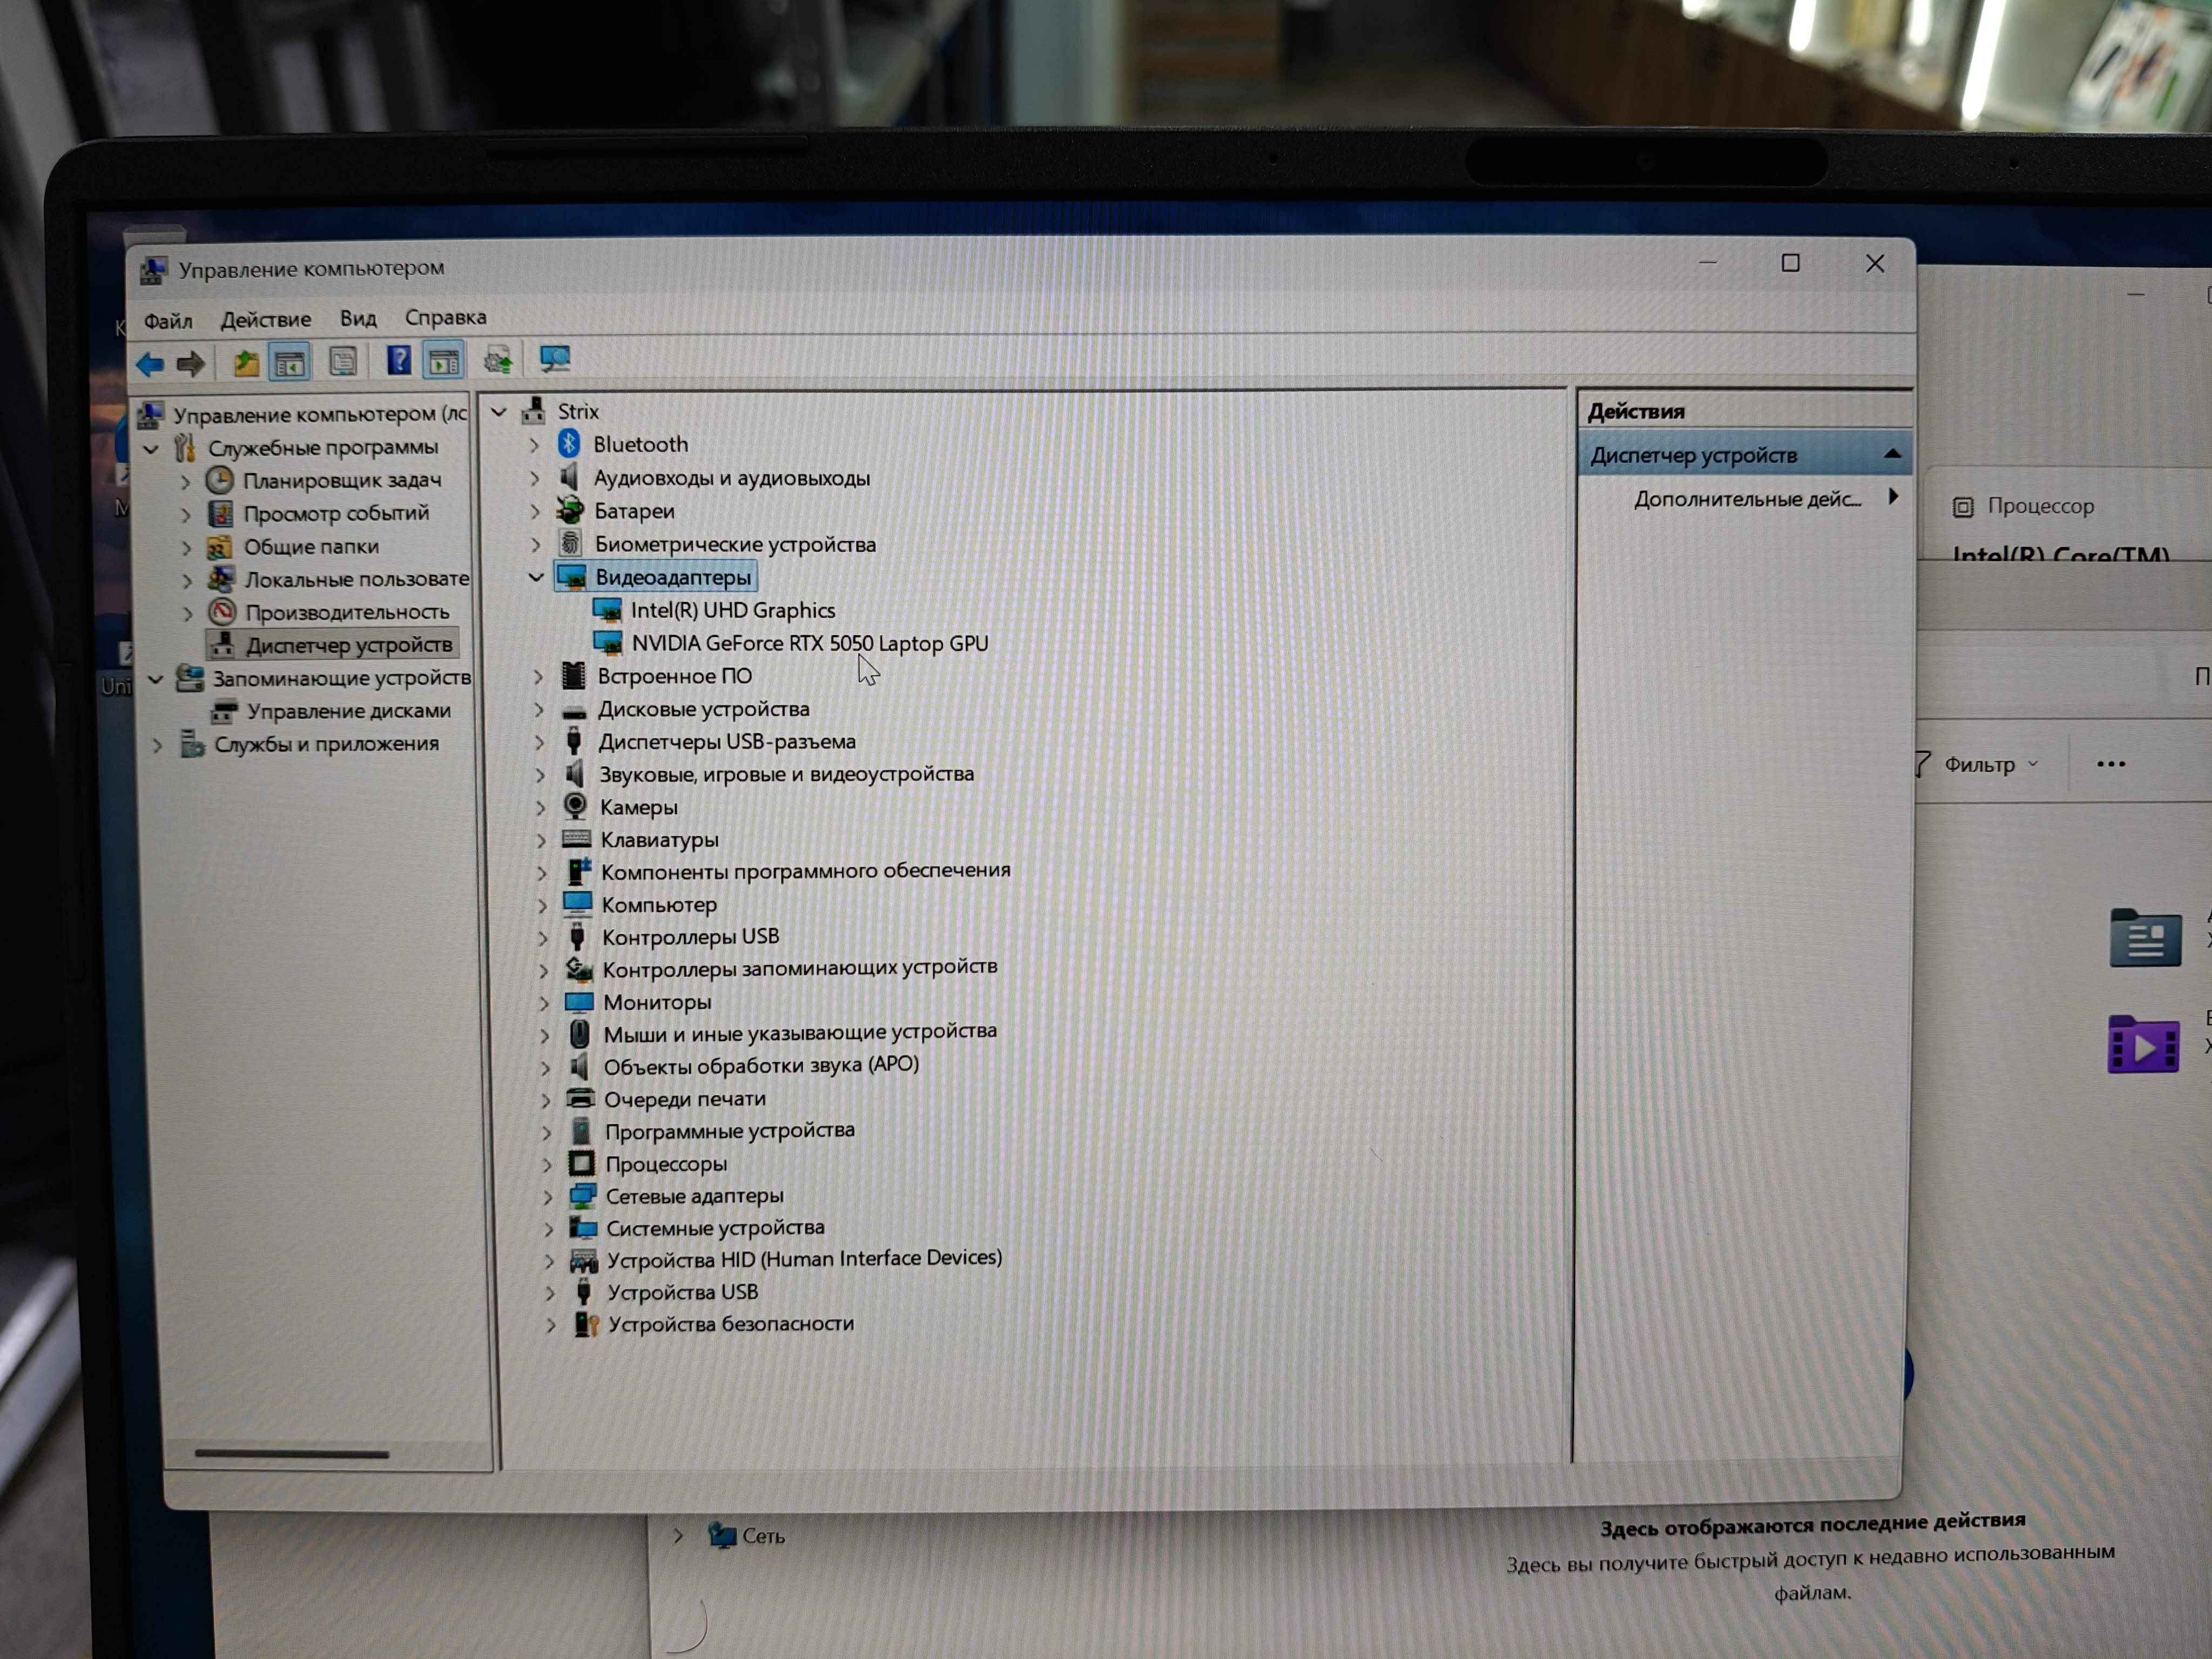Click the left pane horizontal scrollbar
This screenshot has height=1659, width=2212.
[291, 1454]
